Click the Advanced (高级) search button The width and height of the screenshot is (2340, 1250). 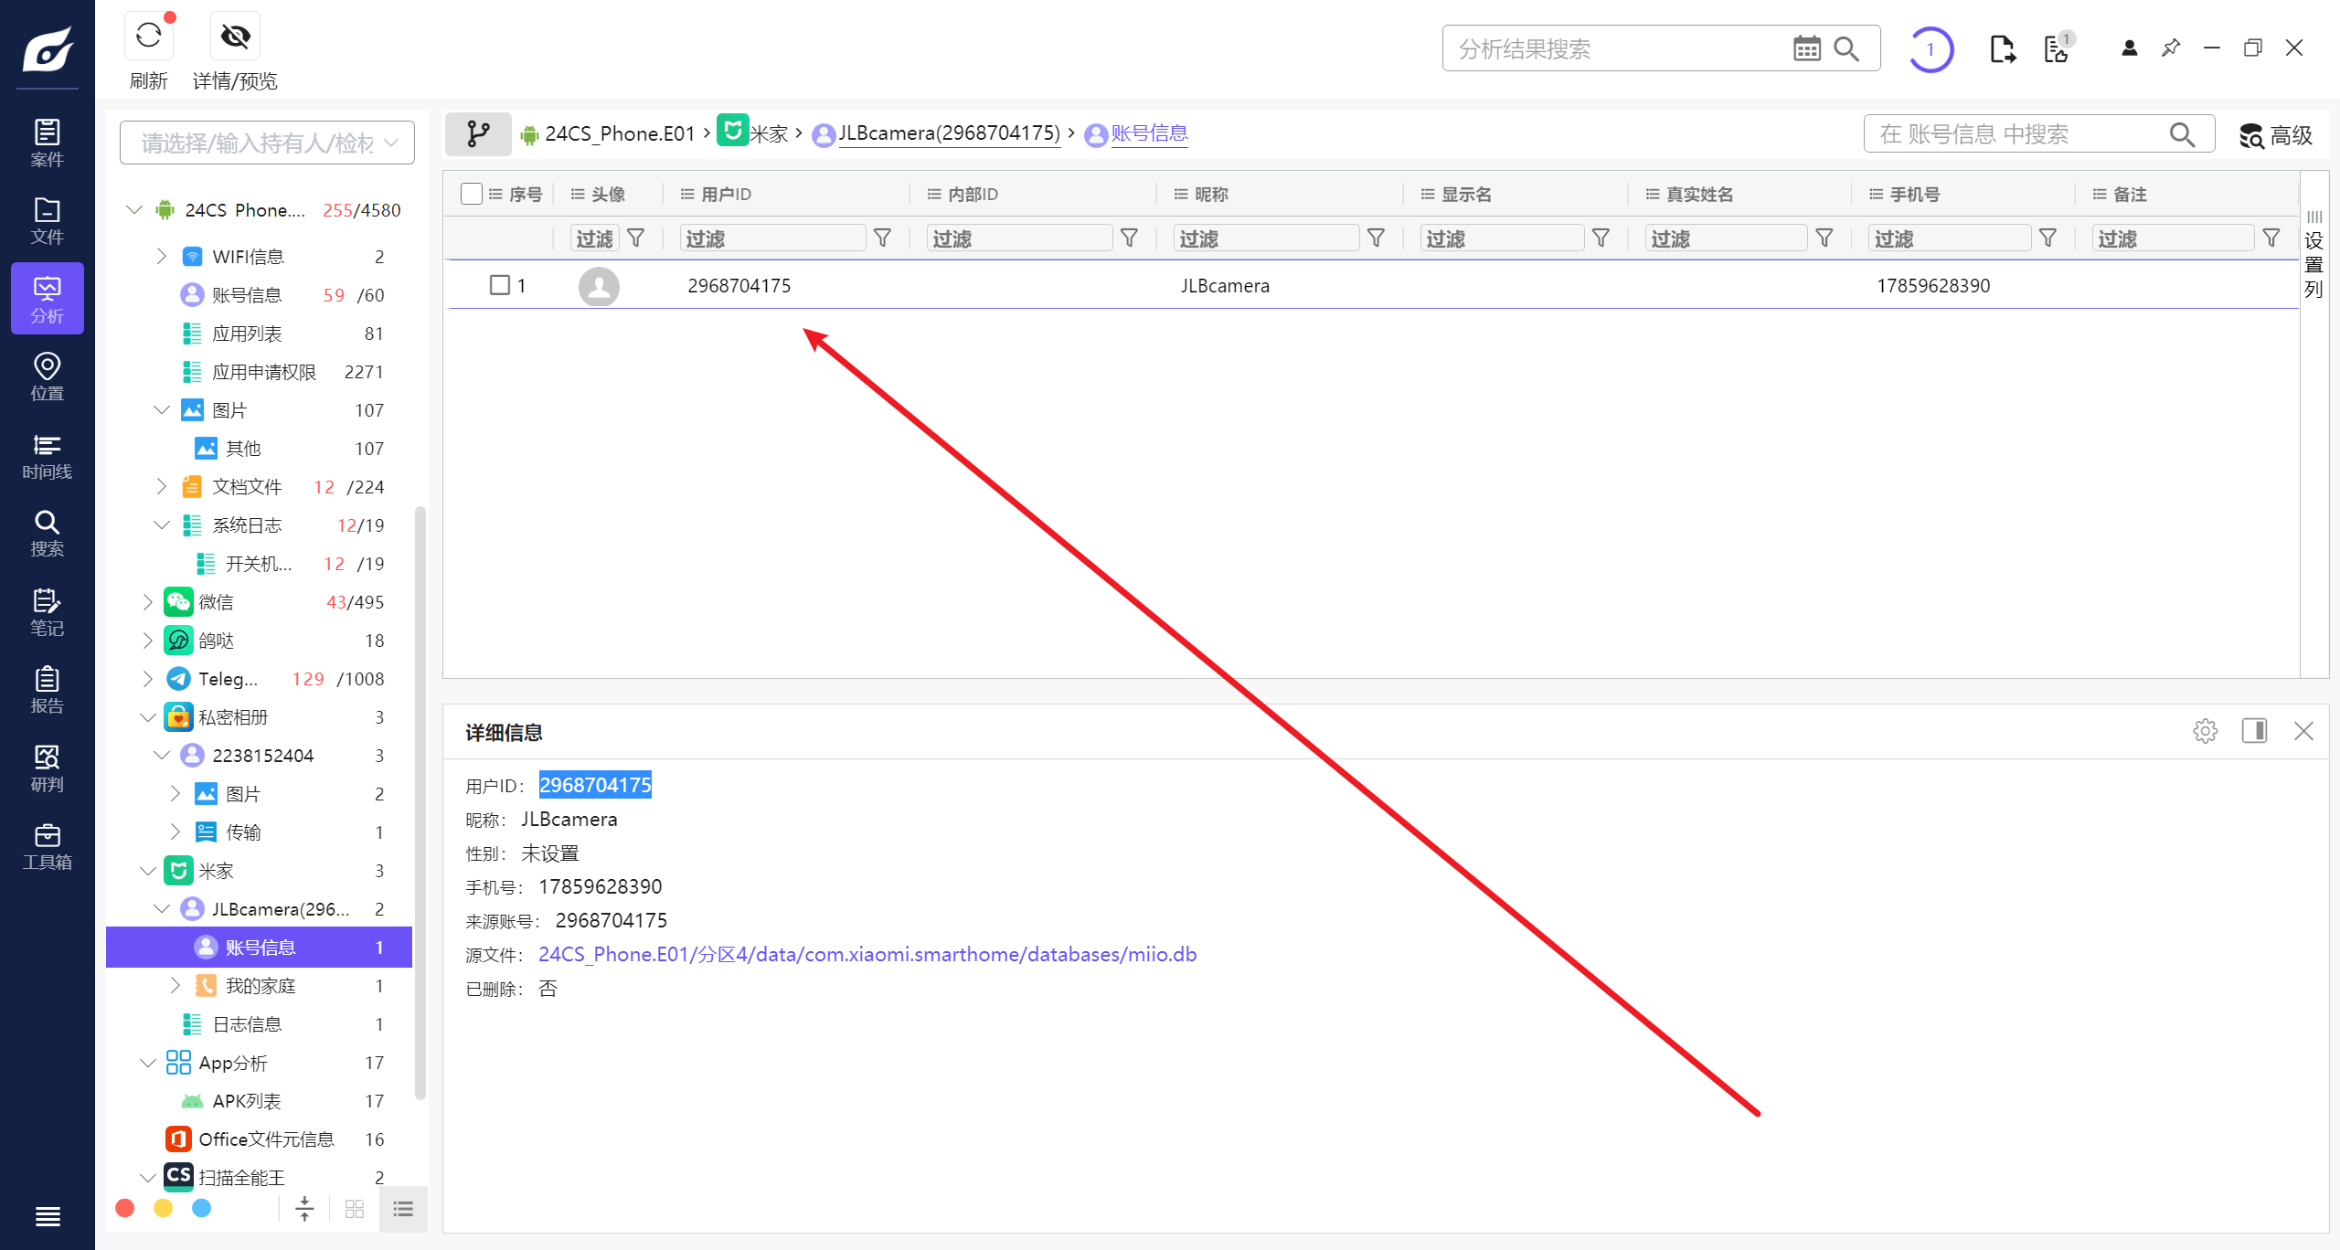2275,135
